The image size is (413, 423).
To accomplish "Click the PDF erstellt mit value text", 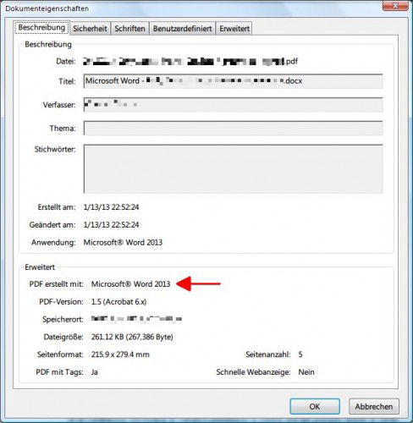I will coord(130,284).
